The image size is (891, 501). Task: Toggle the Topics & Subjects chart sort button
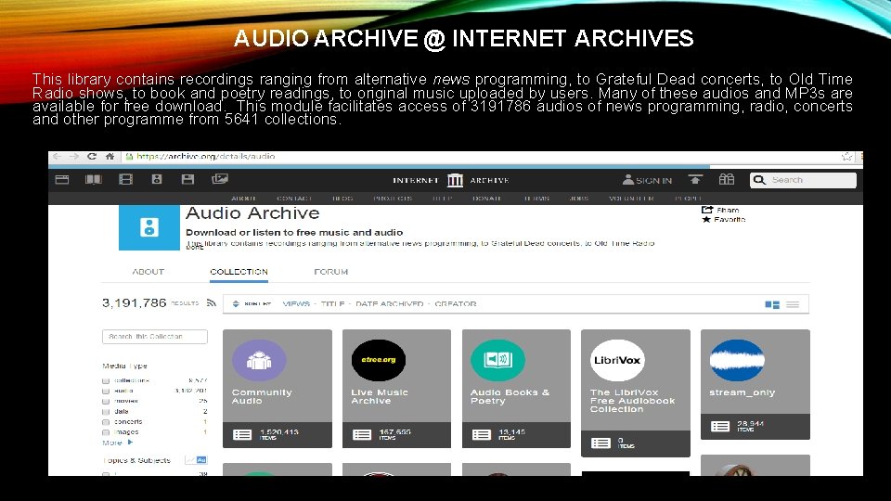click(190, 460)
